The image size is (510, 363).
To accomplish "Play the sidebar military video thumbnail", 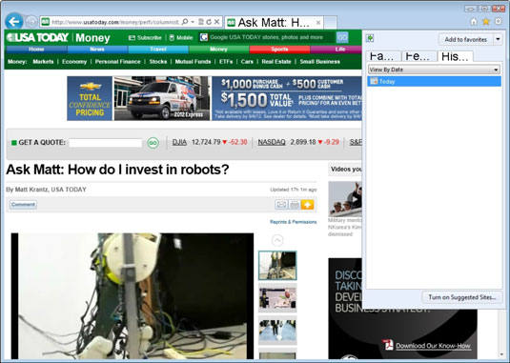I will pyautogui.click(x=345, y=199).
